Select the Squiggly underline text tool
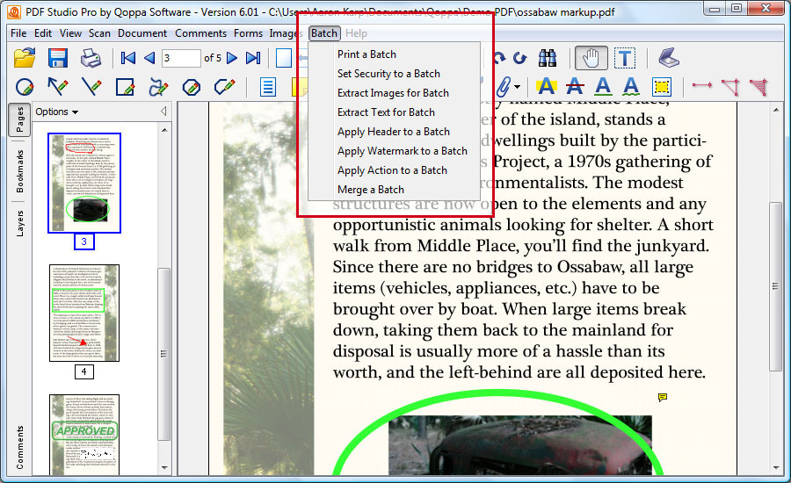The height and width of the screenshot is (483, 791). pyautogui.click(x=631, y=87)
